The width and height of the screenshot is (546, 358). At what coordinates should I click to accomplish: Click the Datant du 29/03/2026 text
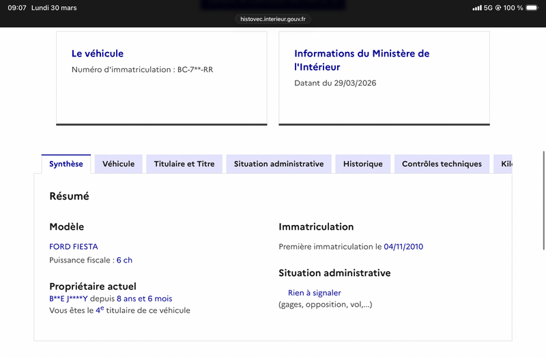coord(335,83)
